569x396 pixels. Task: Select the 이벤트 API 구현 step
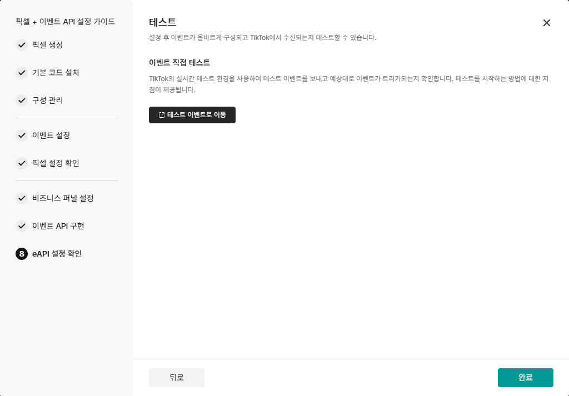click(x=58, y=226)
